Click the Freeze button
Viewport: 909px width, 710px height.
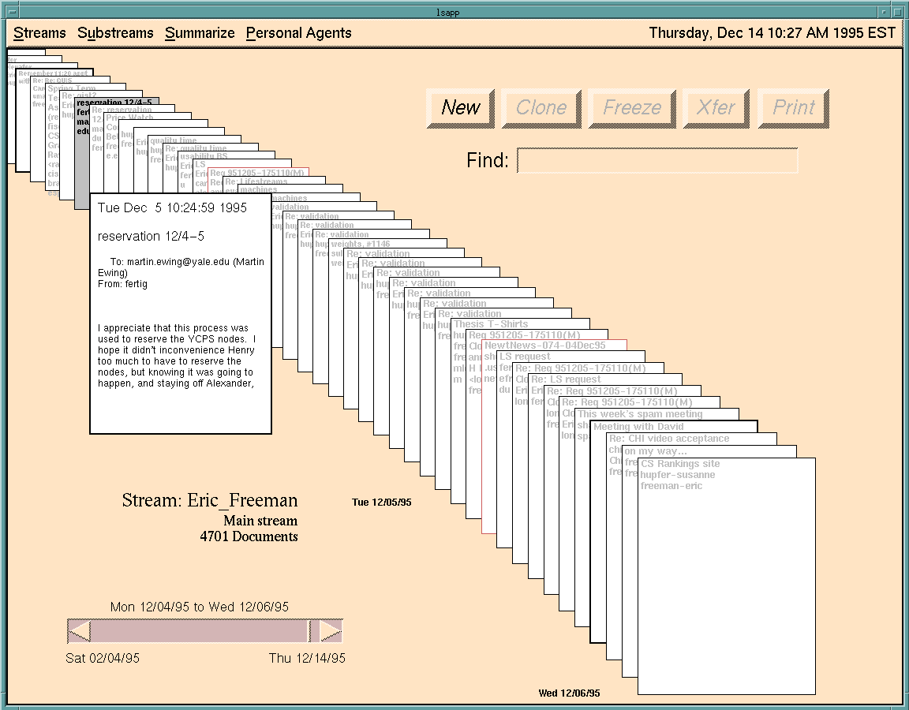click(x=632, y=108)
